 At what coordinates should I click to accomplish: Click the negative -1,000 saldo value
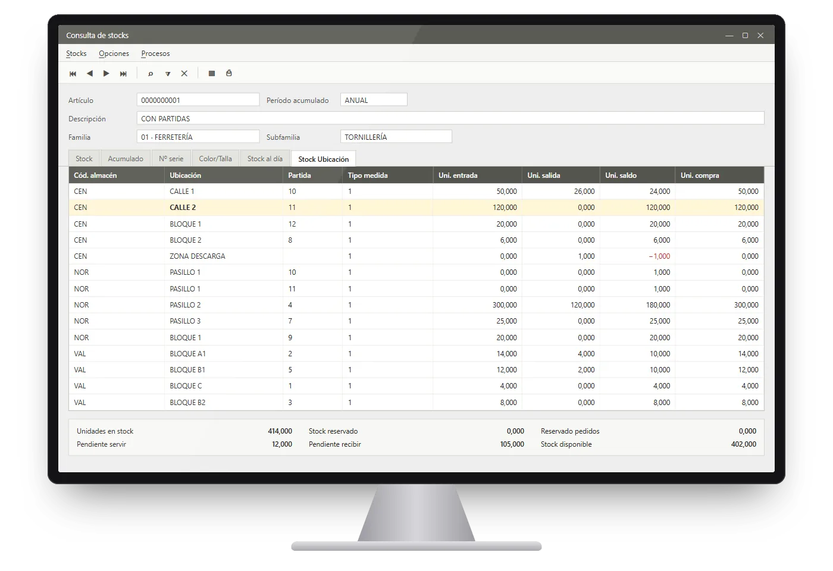[659, 256]
